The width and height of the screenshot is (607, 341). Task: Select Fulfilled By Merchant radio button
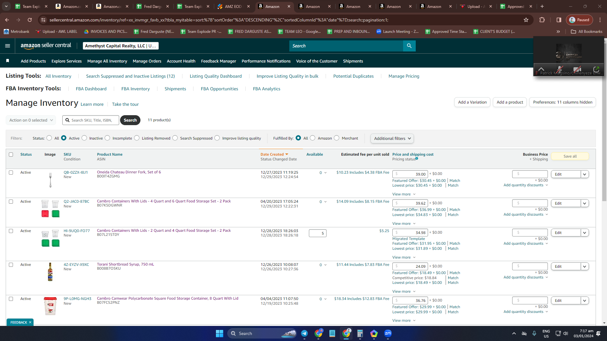pyautogui.click(x=336, y=138)
